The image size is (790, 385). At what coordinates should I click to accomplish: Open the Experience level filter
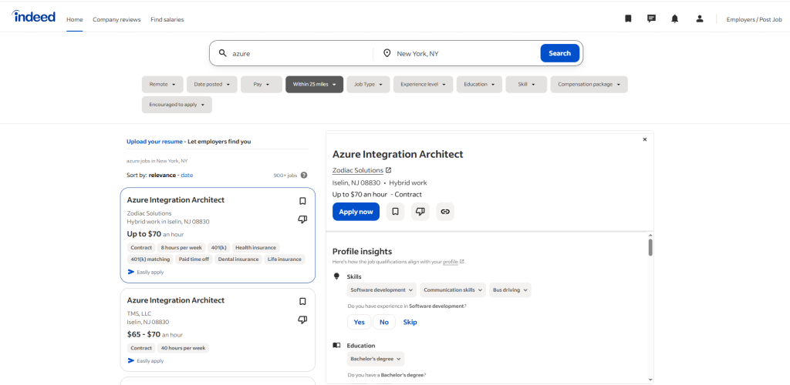[424, 85]
